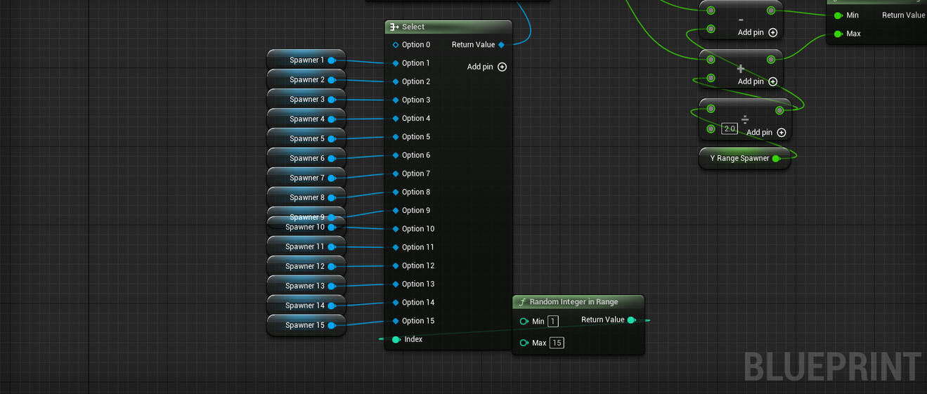Click the Random Integer in Range node header
The width and height of the screenshot is (927, 394).
(578, 302)
